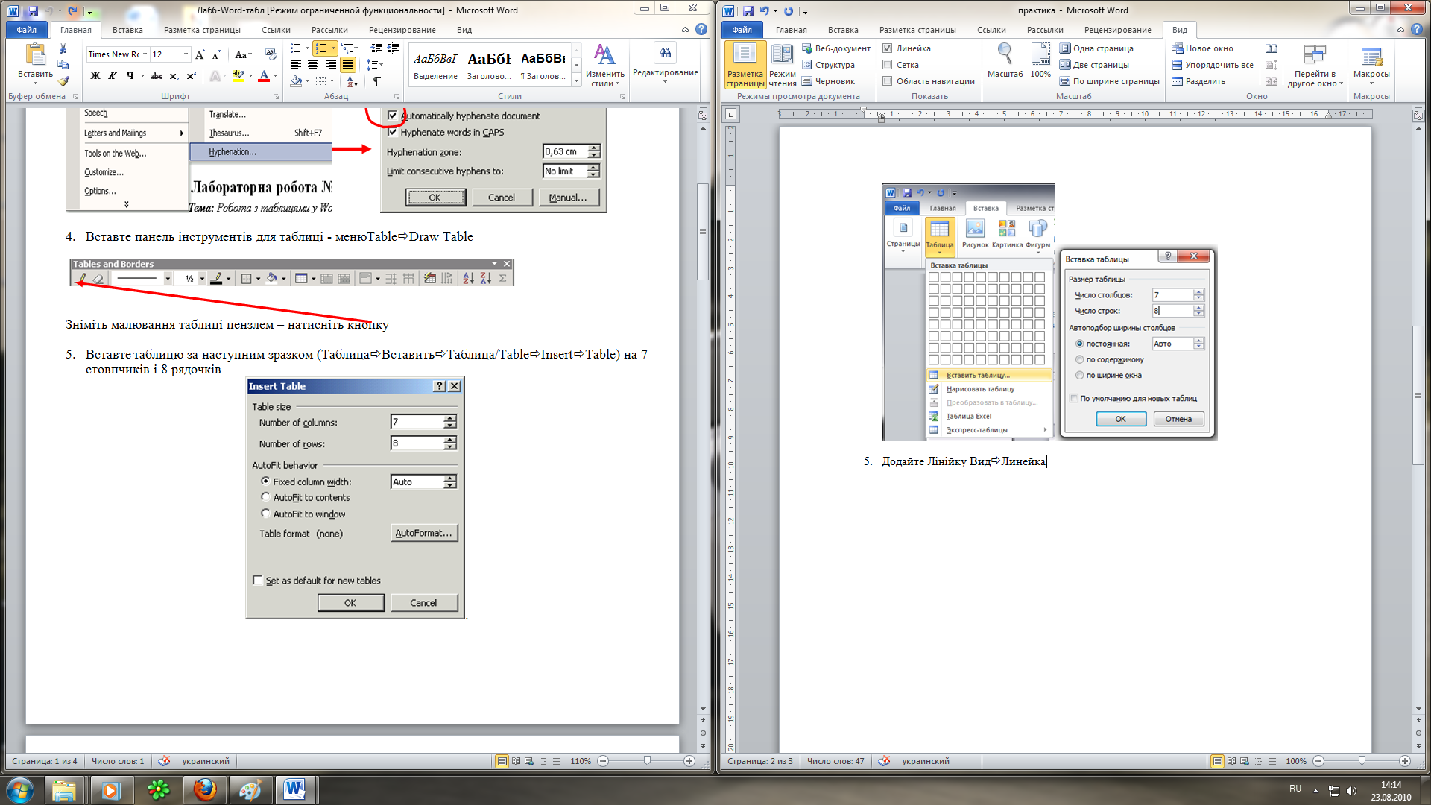
Task: Click the vertical scrollbar thumb in Лаб6-Word-табл window
Action: point(703,231)
